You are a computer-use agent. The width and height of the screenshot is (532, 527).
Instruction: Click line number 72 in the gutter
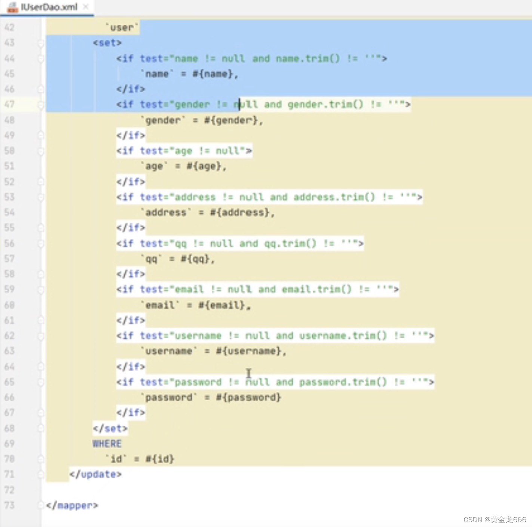tap(9, 490)
